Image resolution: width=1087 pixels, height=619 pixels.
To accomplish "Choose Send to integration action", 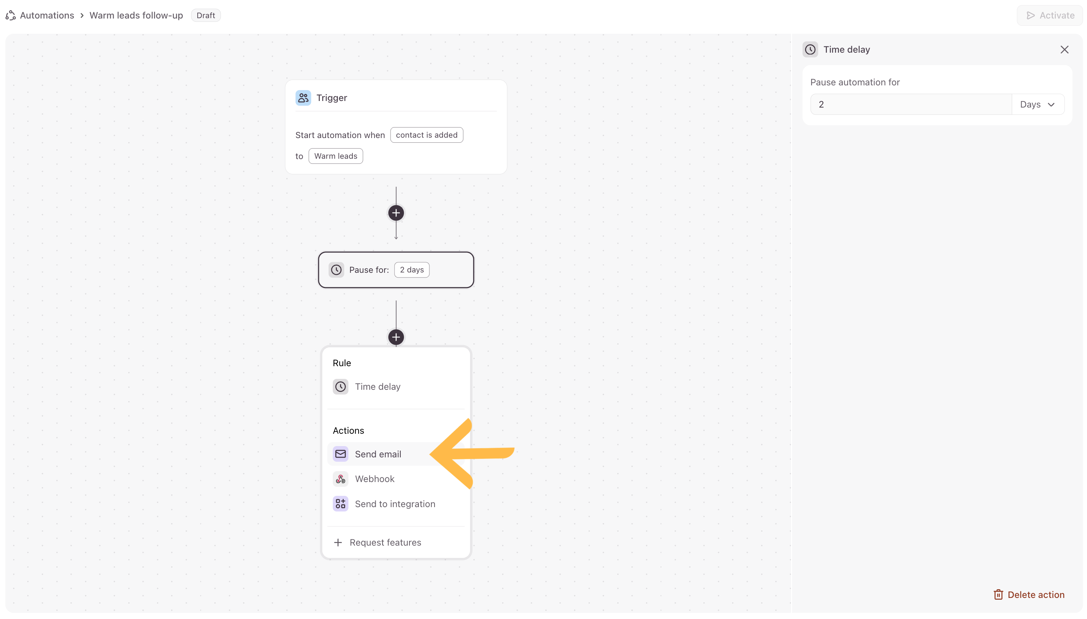I will pos(395,504).
